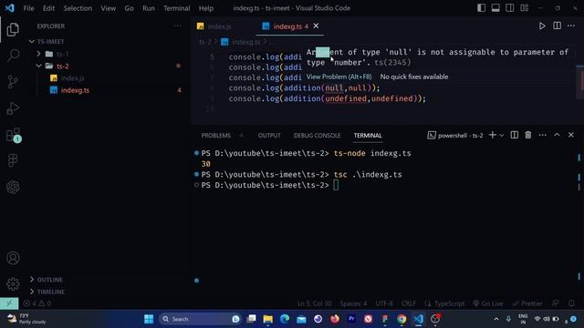Open Google Chrome from taskbar

pyautogui.click(x=401, y=319)
